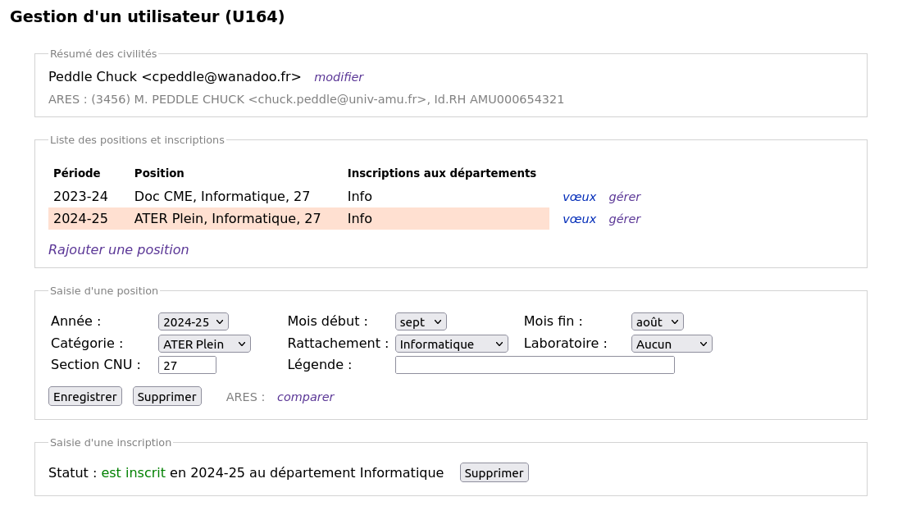Click the Enregistrer button
This screenshot has height=506, width=902.
point(85,396)
